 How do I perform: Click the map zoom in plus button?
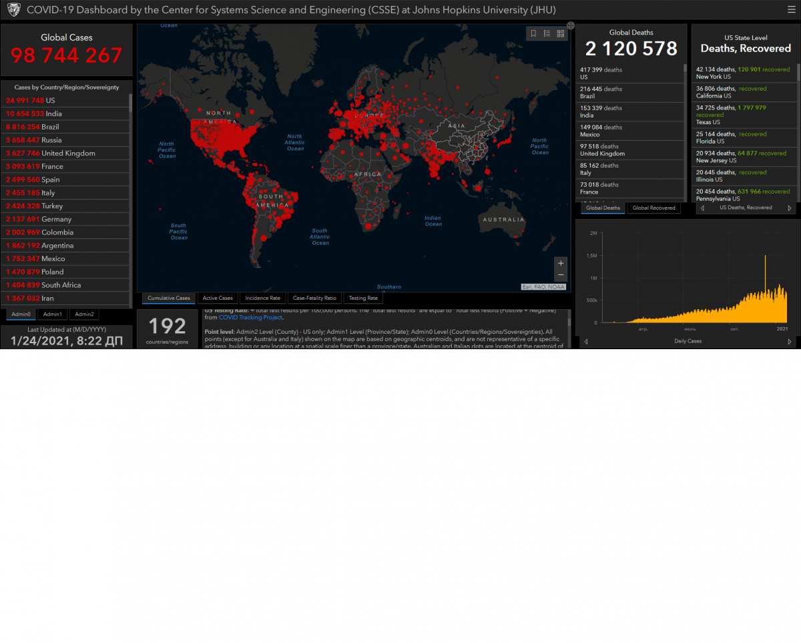[561, 264]
